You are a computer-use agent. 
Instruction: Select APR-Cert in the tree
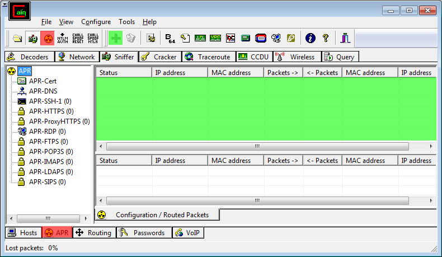[x=43, y=81]
